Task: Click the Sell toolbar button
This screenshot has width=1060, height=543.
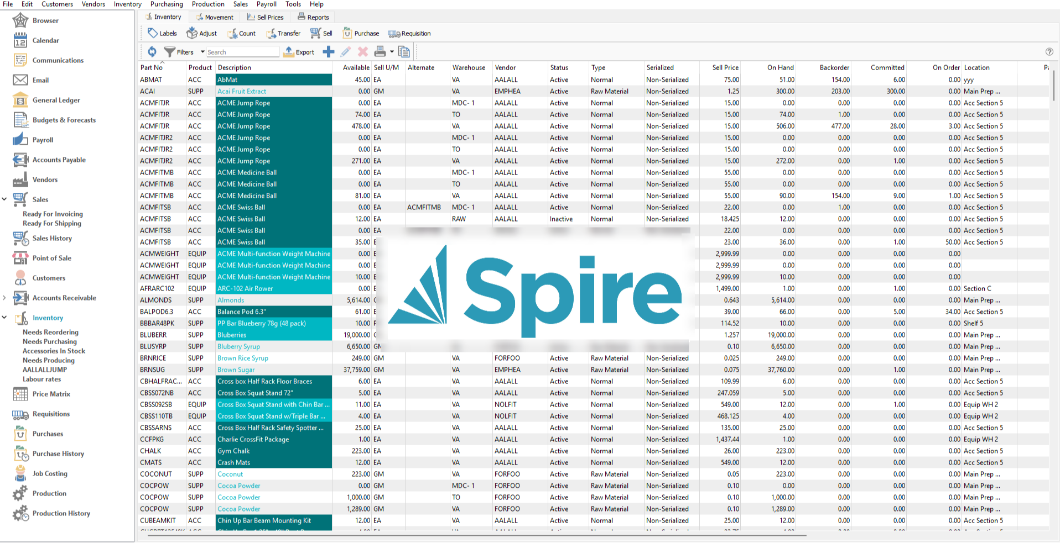Action: click(321, 33)
